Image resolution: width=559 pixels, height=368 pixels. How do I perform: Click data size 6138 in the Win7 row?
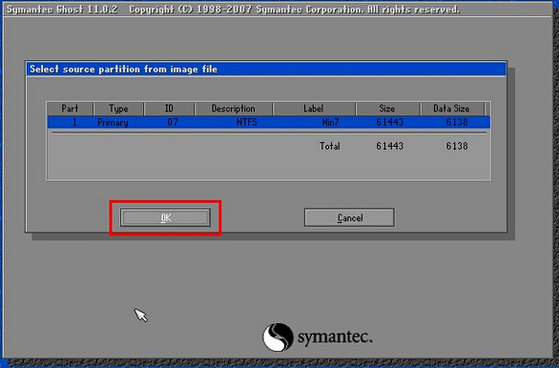(x=457, y=122)
